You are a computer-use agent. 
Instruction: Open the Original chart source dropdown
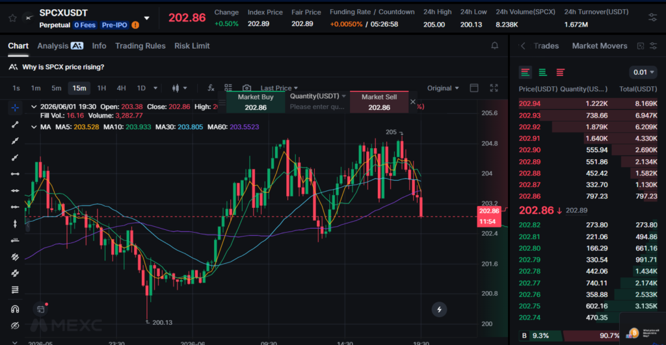443,88
